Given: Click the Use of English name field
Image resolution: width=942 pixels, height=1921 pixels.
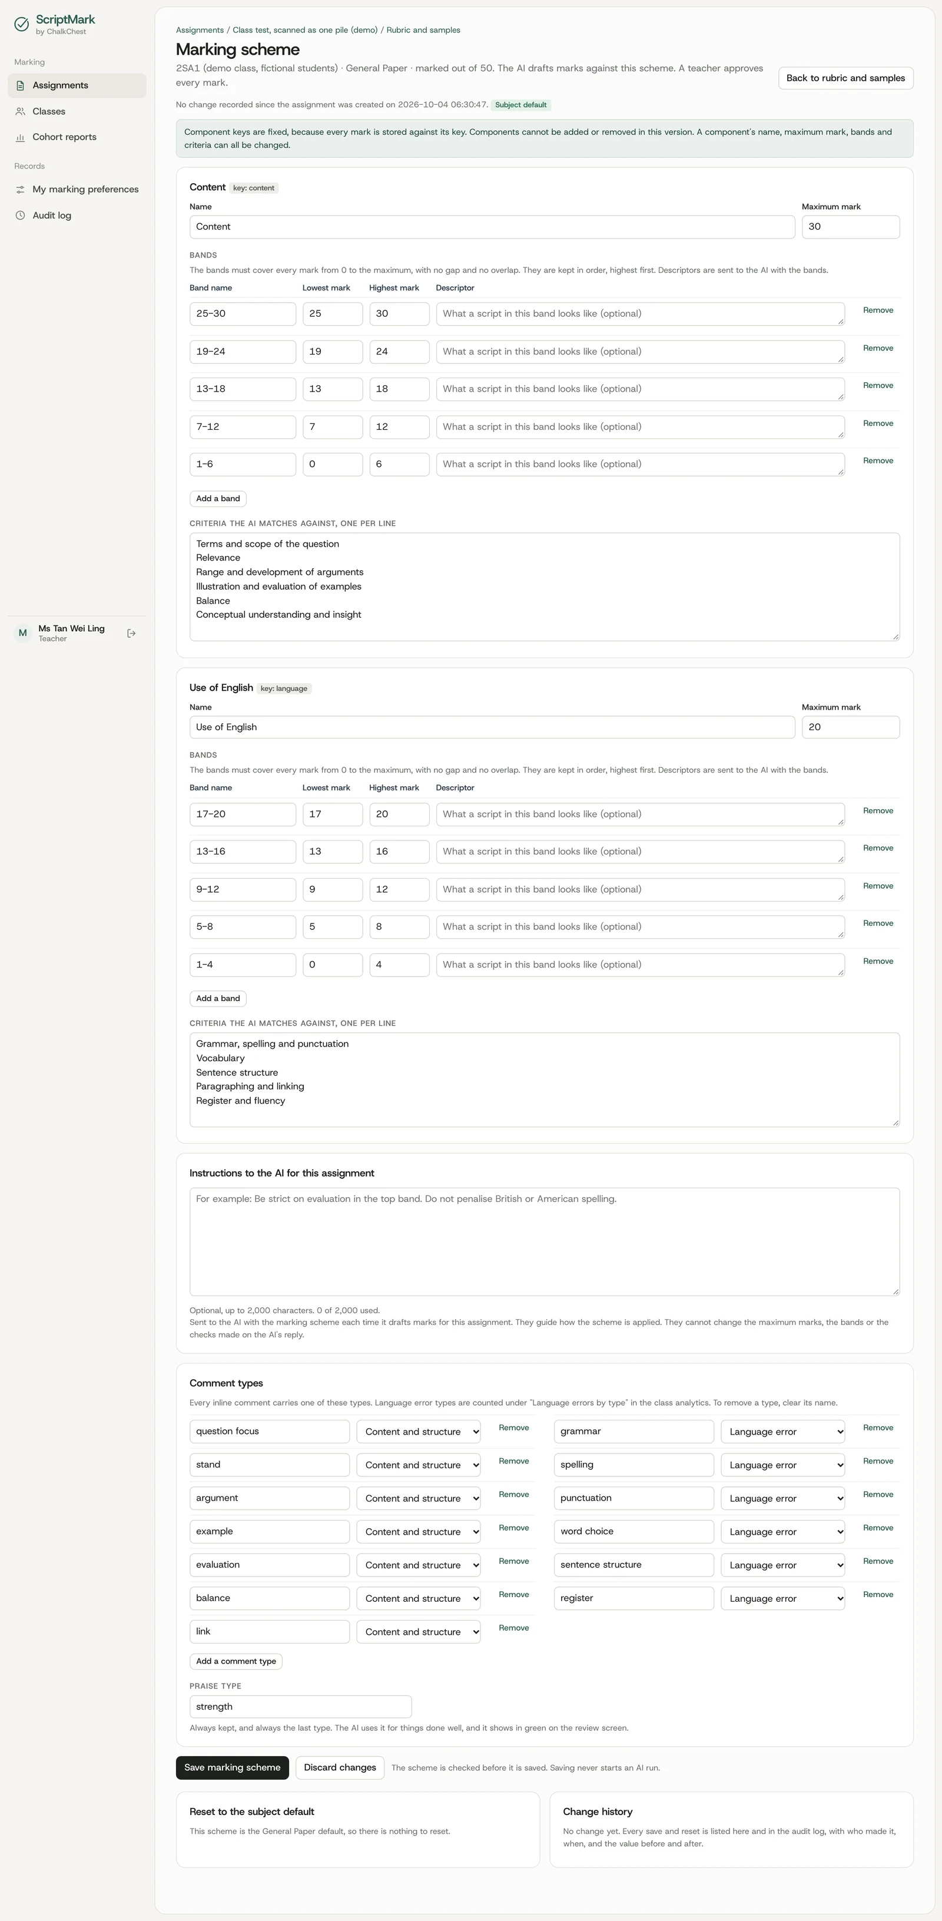Looking at the screenshot, I should pyautogui.click(x=492, y=727).
